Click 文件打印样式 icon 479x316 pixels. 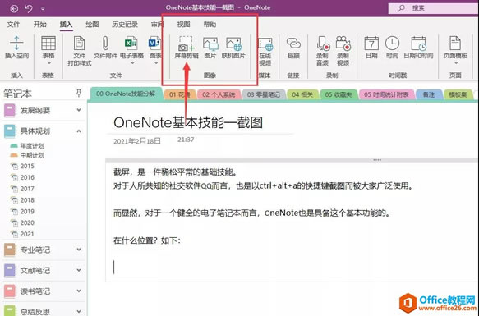click(80, 51)
